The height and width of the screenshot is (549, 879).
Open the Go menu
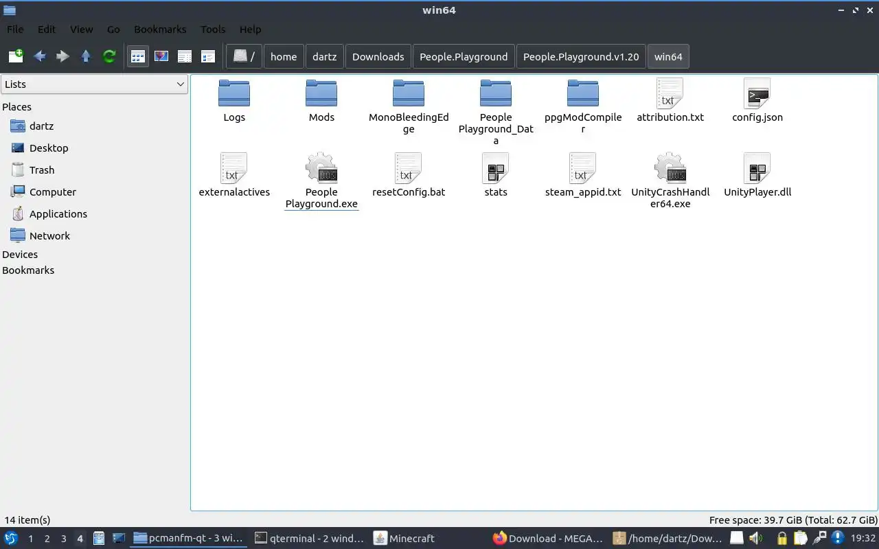tap(113, 30)
